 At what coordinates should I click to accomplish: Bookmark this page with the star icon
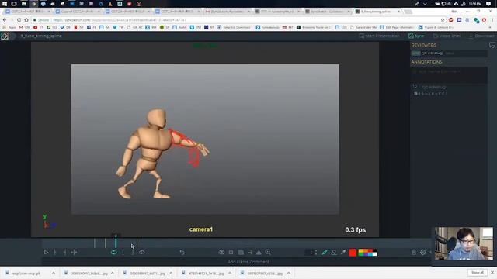point(443,20)
